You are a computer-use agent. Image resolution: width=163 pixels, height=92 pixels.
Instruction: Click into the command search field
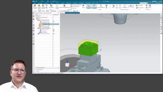pyautogui.click(x=143, y=3)
